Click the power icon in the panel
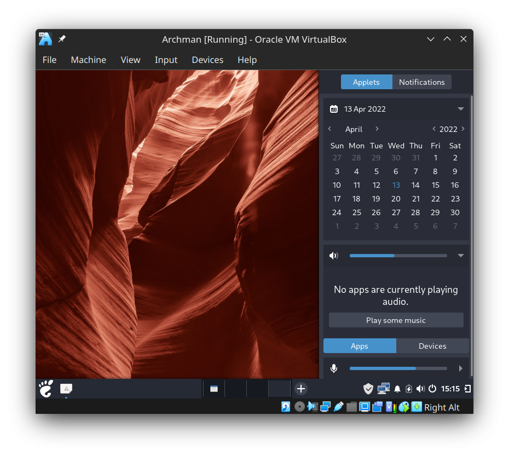Screen dimensions: 509x456 click(x=432, y=389)
